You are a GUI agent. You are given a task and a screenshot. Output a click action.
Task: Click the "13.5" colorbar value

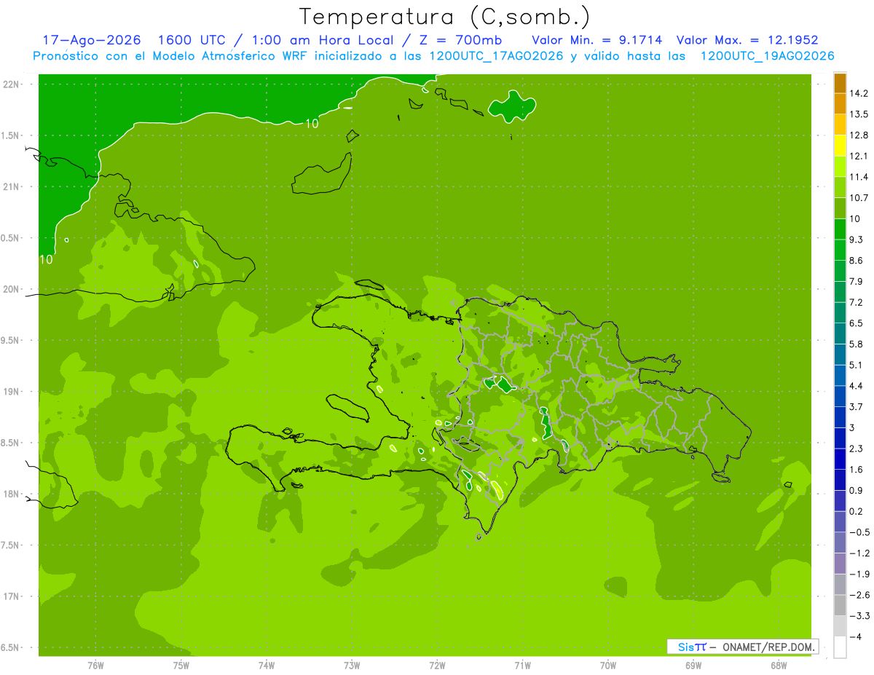click(859, 114)
